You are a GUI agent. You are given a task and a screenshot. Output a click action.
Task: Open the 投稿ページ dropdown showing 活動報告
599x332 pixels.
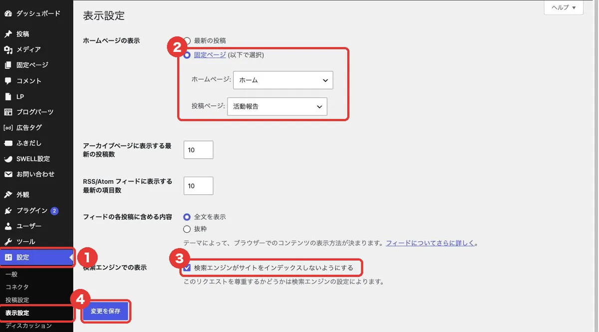pyautogui.click(x=277, y=106)
